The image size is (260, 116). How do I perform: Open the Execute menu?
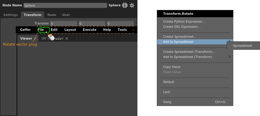point(89,30)
